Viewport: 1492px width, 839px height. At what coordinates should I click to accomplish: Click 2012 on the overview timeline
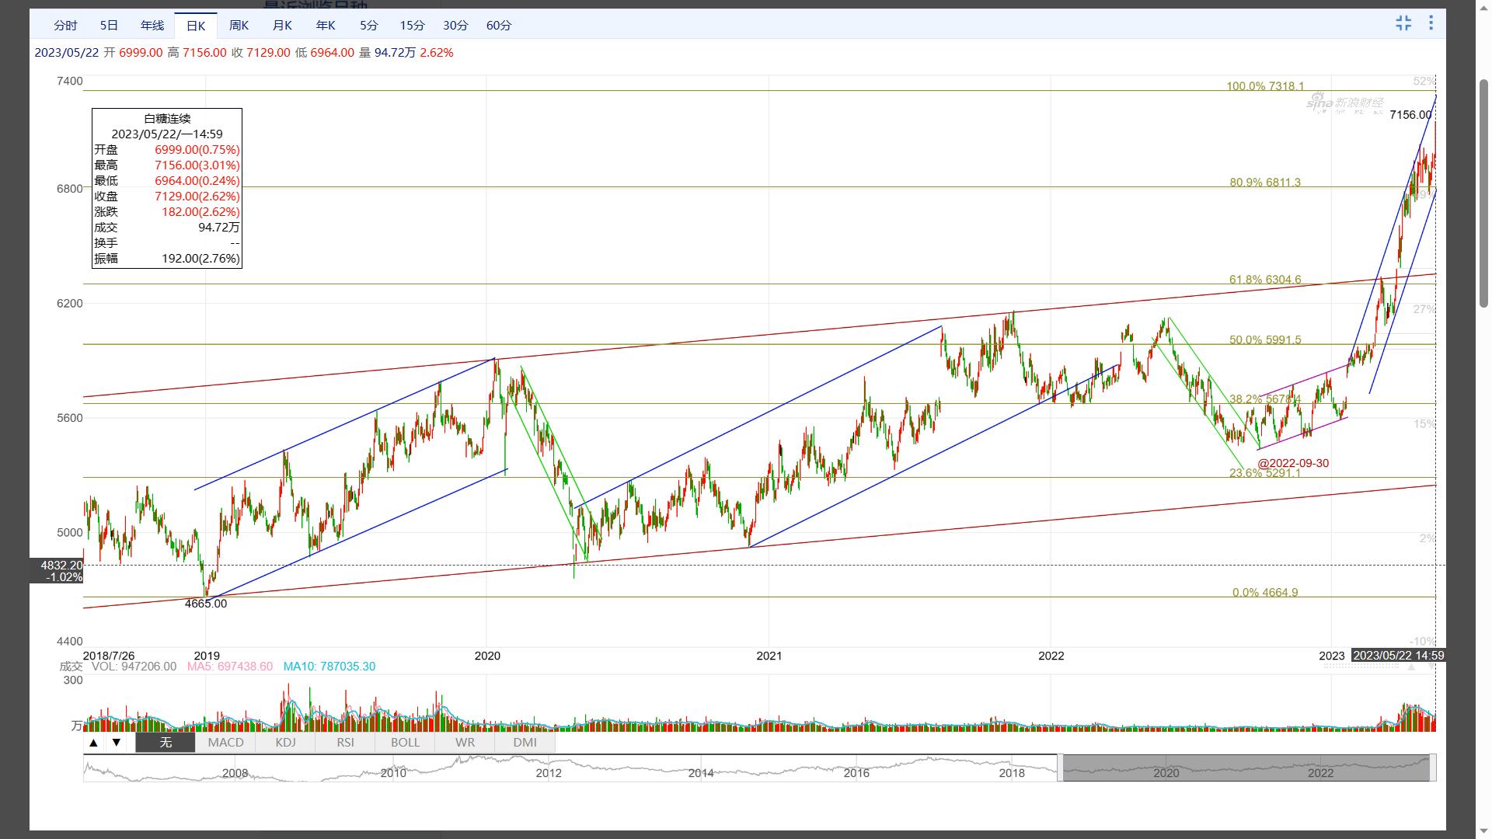[x=549, y=773]
